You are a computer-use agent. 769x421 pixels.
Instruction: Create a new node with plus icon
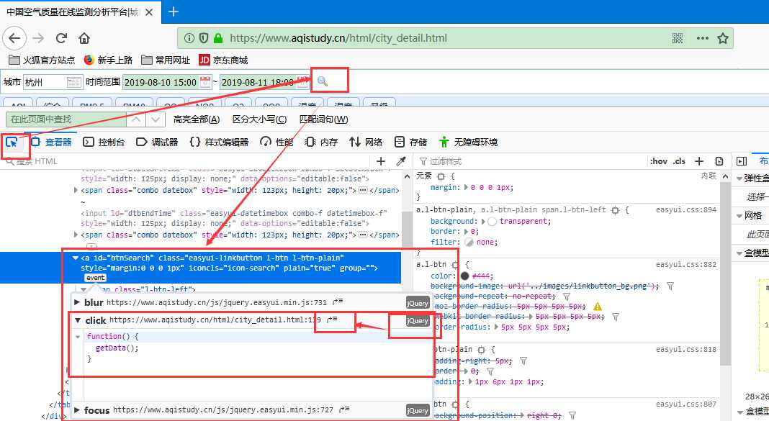381,161
